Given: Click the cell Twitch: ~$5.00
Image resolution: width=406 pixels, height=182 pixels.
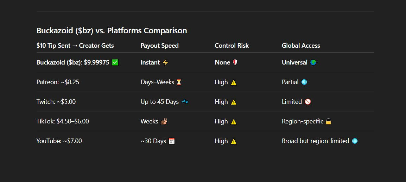Looking at the screenshot, I should click(56, 102).
